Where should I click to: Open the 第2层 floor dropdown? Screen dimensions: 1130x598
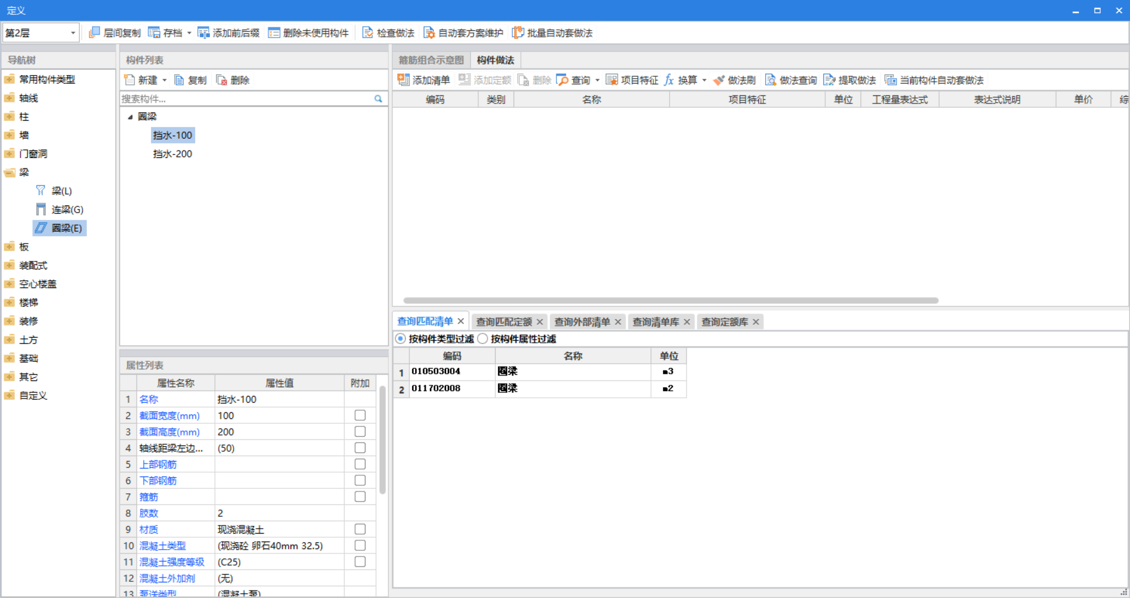coord(72,33)
